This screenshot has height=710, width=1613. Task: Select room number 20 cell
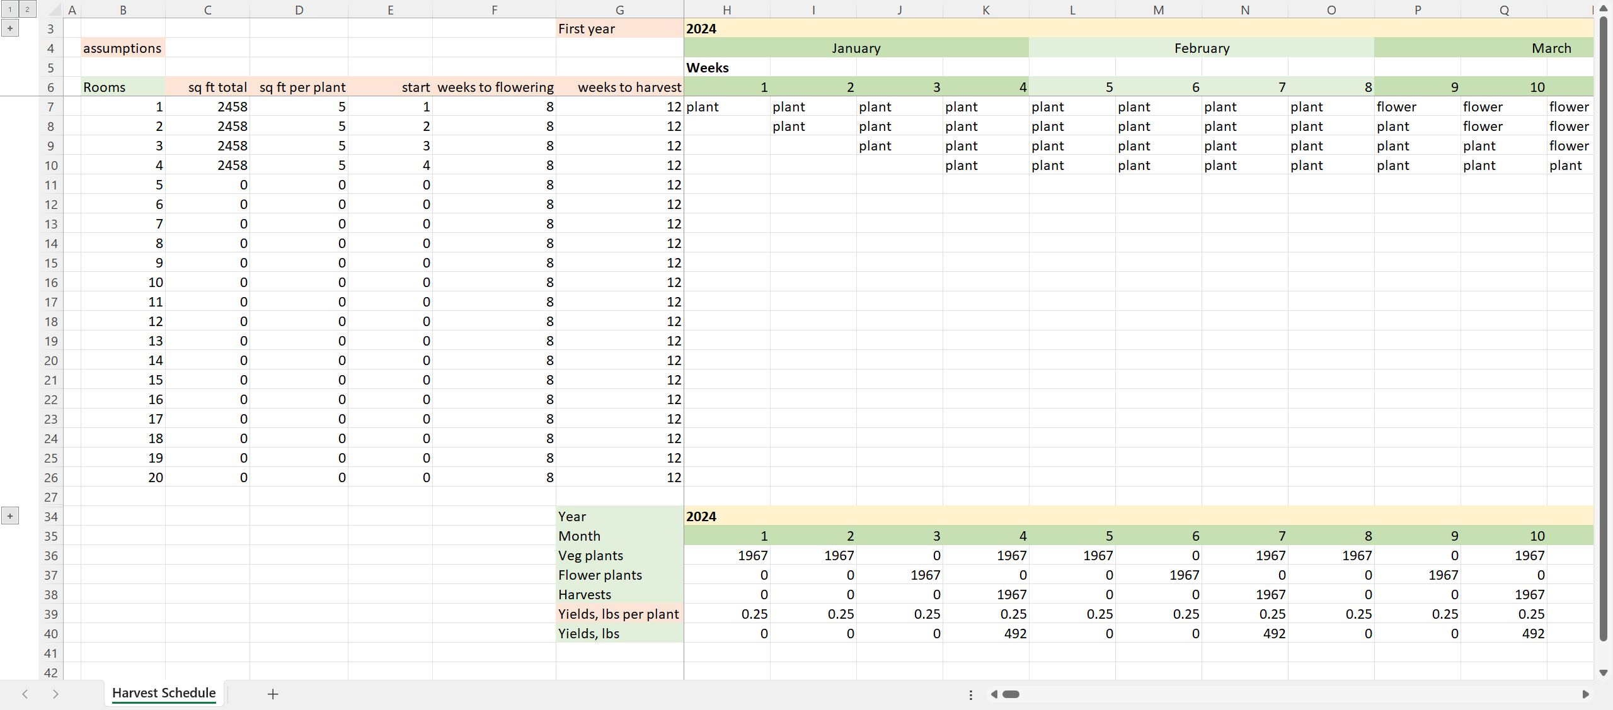click(123, 477)
